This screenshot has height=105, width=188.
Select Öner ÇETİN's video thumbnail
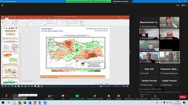[x=169, y=57]
